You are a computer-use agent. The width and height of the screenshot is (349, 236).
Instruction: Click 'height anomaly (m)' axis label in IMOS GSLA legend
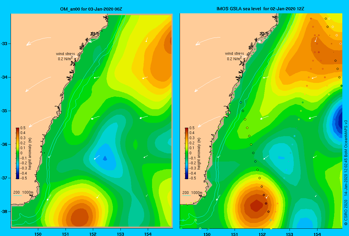[199, 153]
